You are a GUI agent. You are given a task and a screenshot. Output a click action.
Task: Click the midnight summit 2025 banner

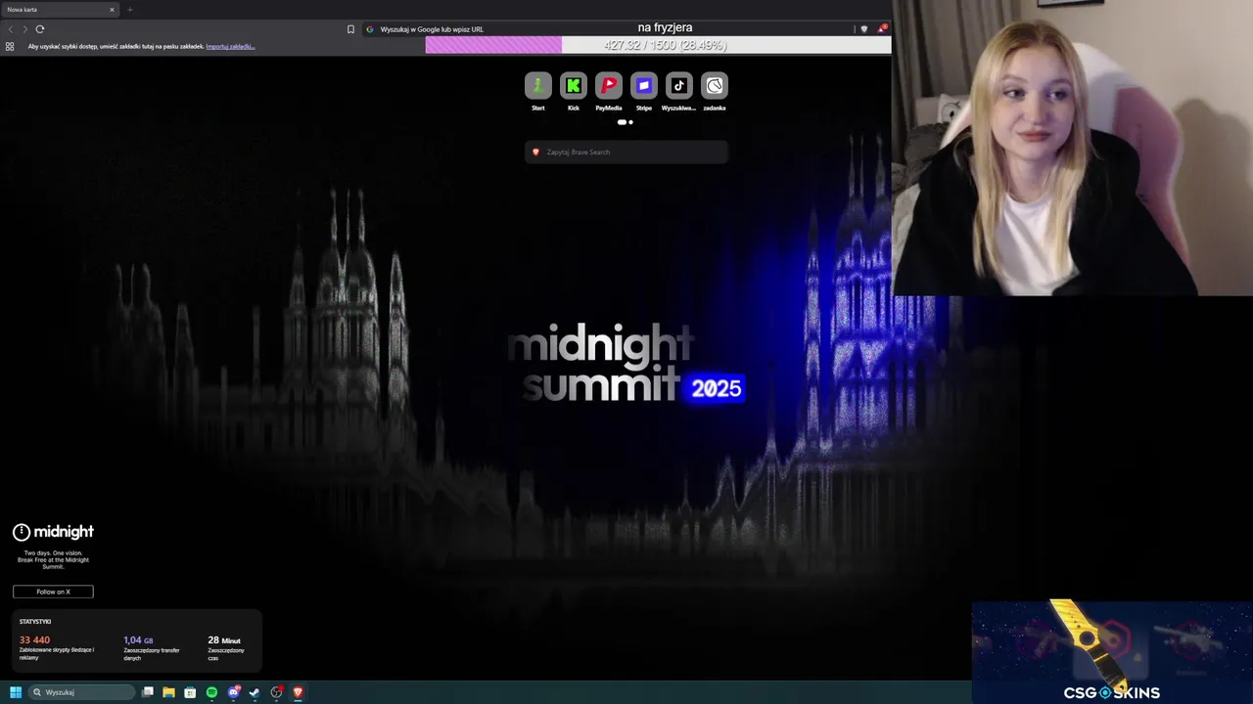[x=626, y=364]
